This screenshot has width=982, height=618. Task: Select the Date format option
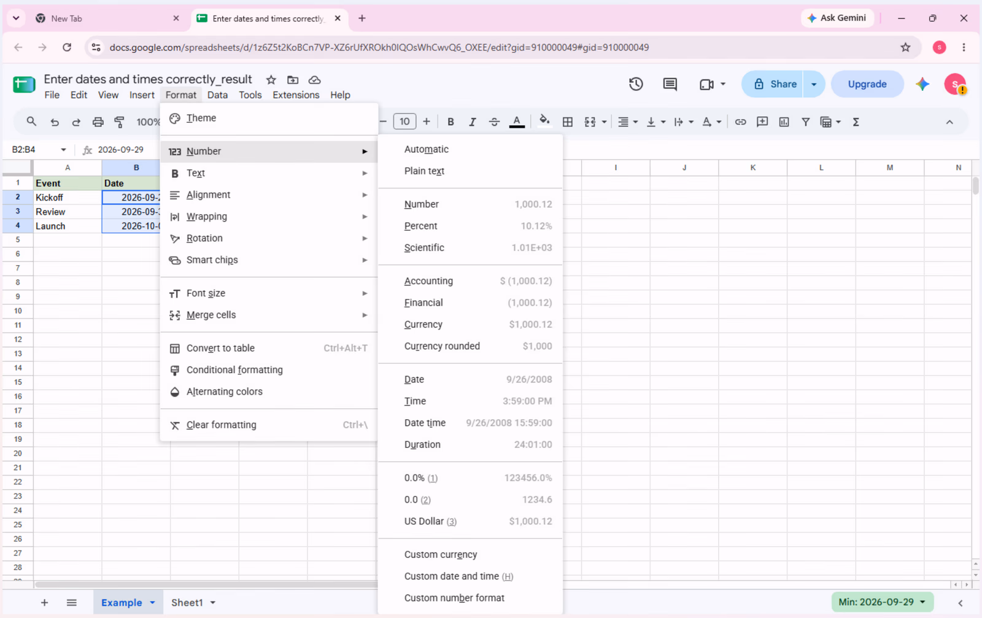470,379
